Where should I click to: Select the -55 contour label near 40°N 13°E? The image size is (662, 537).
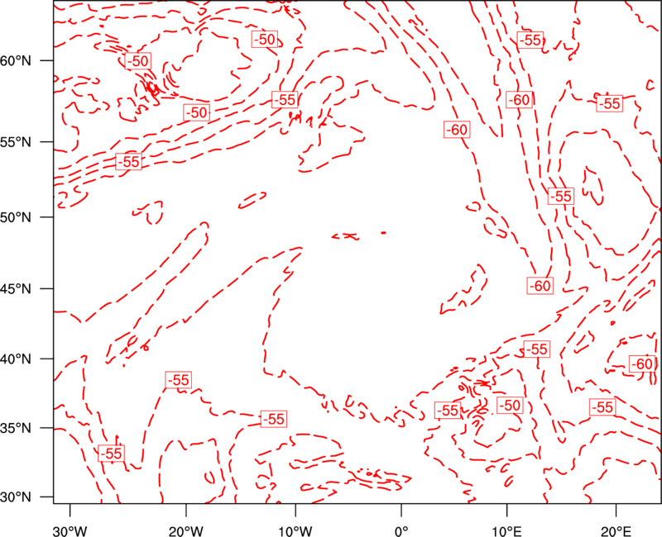537,349
